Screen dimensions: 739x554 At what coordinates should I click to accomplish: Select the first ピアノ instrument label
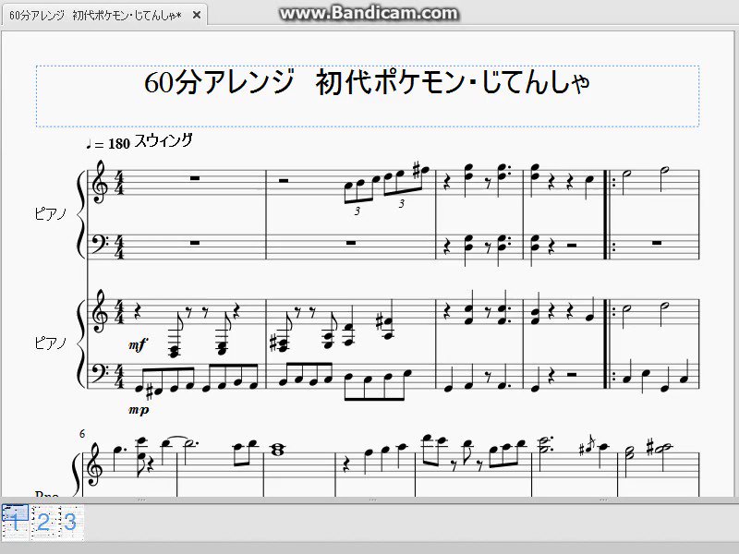(x=51, y=214)
